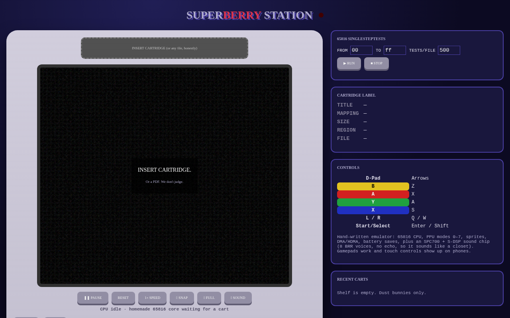Click the TITLE row in cartridge label
This screenshot has height=318, width=510.
[x=417, y=105]
